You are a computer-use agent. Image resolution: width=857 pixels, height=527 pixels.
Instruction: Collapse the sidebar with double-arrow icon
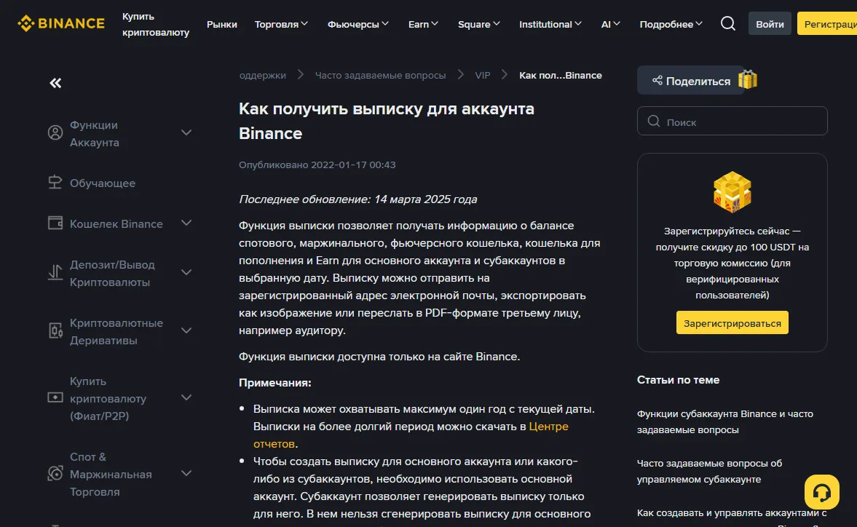[55, 83]
